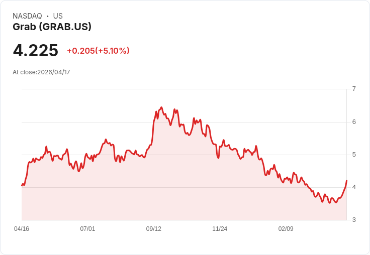Click the highest peak of the price line
This screenshot has height=255, width=370.
[161, 107]
